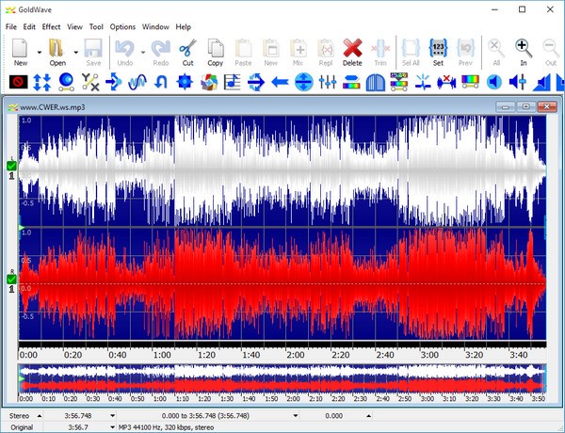565x433 pixels.
Task: Expand the dropdown arrow beside Open
Action: coord(75,52)
